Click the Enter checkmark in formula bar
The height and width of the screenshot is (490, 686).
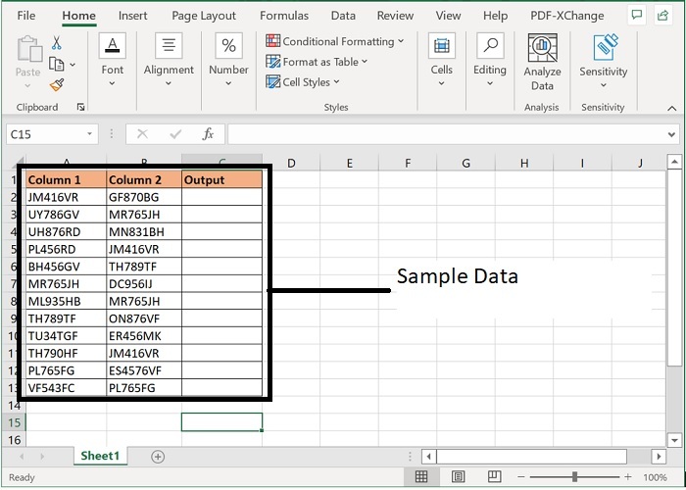click(175, 134)
